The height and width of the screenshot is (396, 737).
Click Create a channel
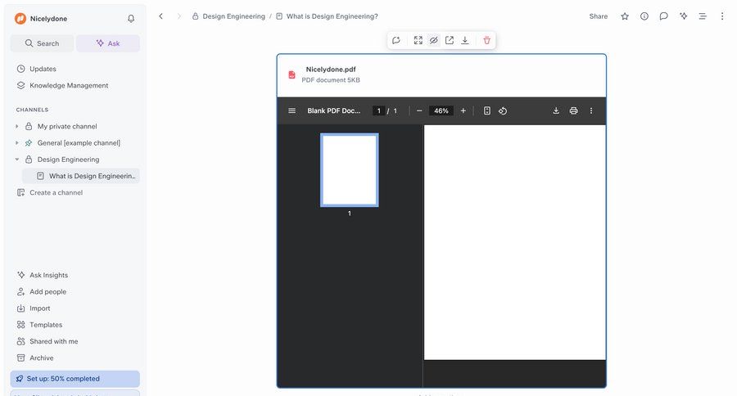(x=56, y=192)
